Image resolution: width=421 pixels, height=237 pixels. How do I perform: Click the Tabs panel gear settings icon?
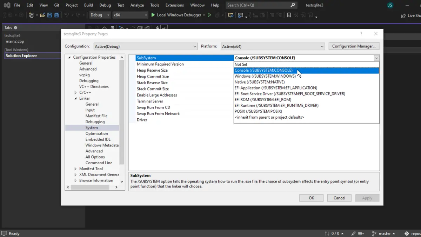click(15, 28)
